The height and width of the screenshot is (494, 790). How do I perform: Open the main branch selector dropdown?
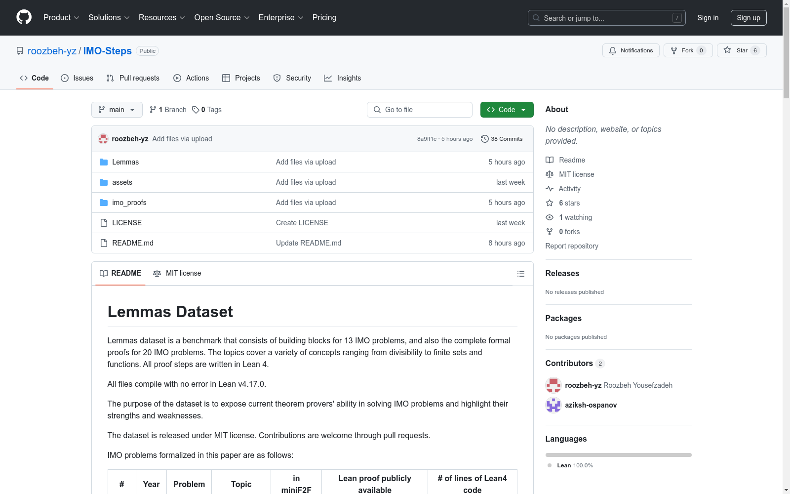[117, 110]
